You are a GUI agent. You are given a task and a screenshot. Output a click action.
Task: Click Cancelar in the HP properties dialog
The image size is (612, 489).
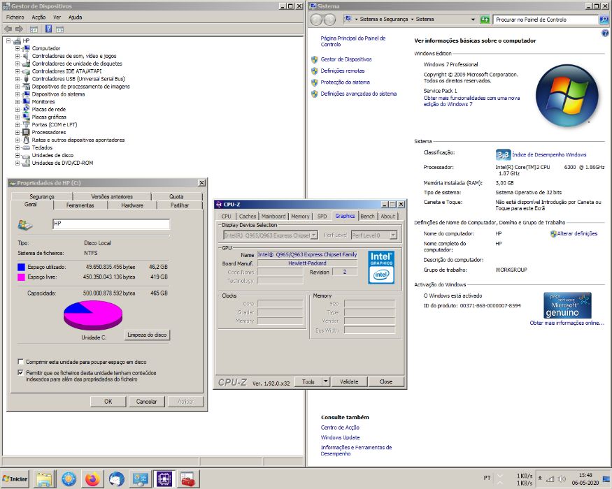pos(146,401)
